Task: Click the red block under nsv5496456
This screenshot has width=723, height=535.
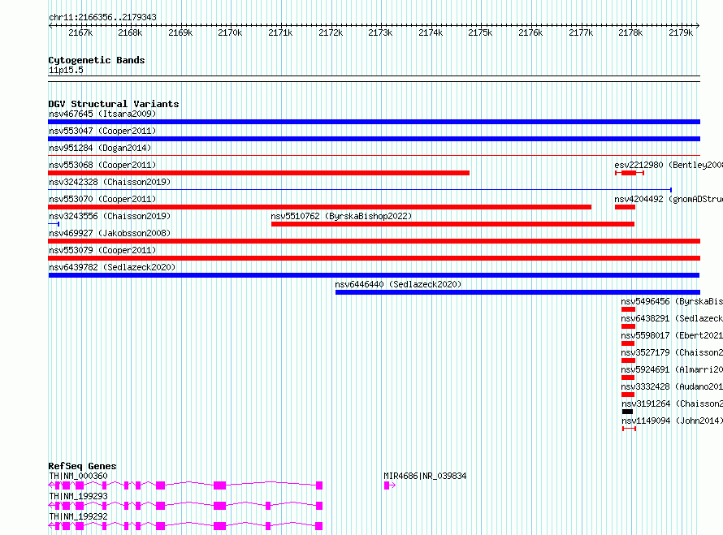Action: tap(628, 309)
